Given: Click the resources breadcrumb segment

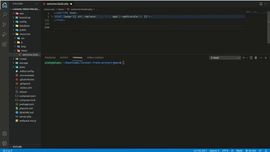Looking at the screenshot, I should pyautogui.click(x=49, y=9).
